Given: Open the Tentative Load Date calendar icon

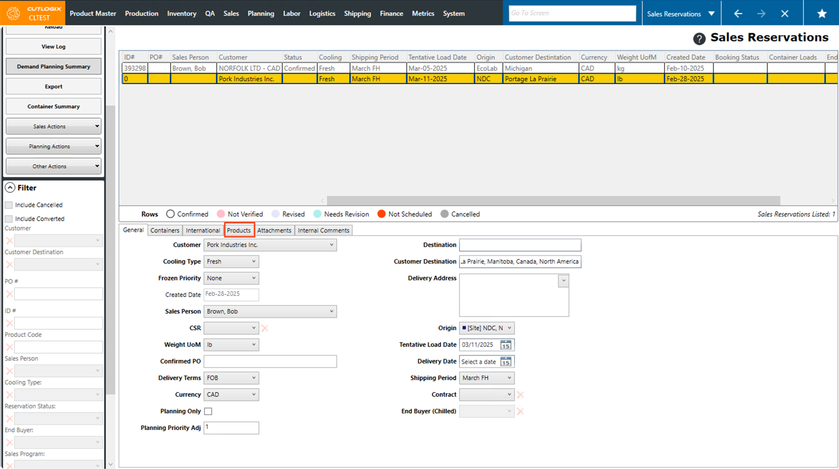Looking at the screenshot, I should [x=505, y=345].
